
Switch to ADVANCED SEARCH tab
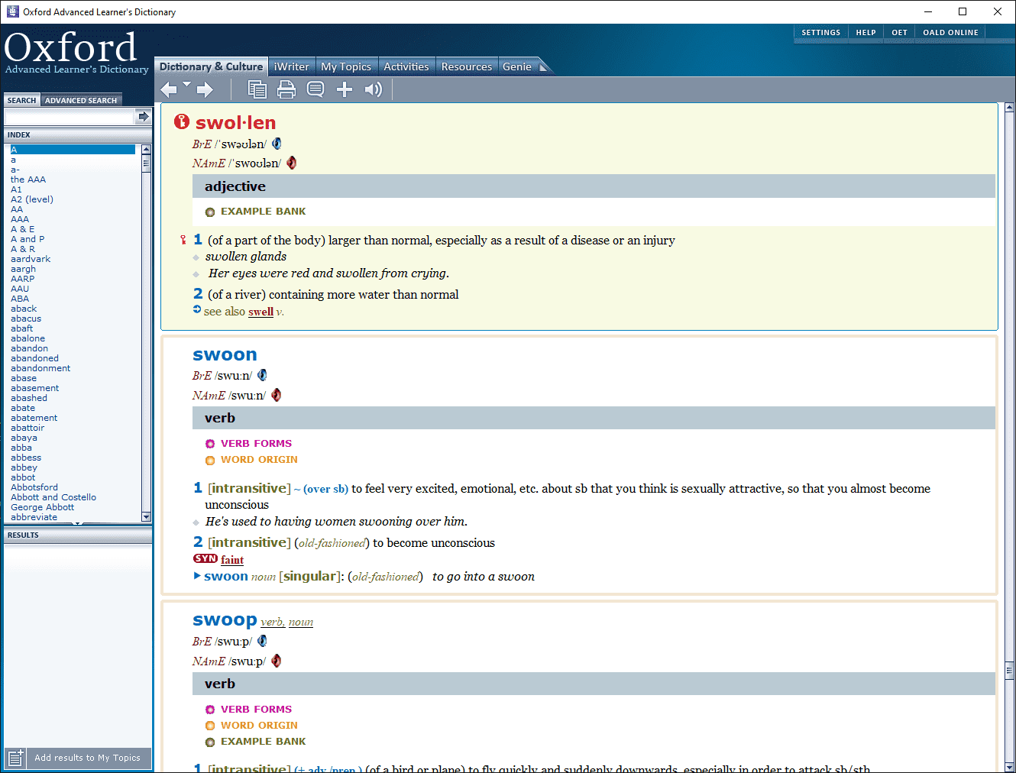81,100
